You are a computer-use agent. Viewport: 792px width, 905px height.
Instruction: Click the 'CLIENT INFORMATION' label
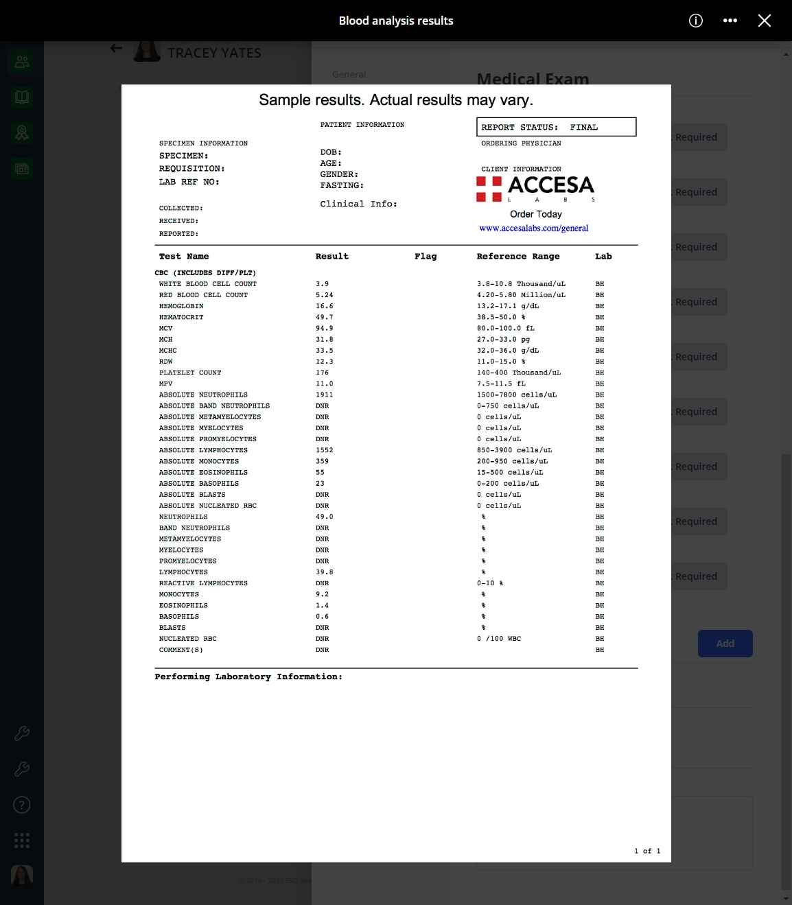click(522, 169)
